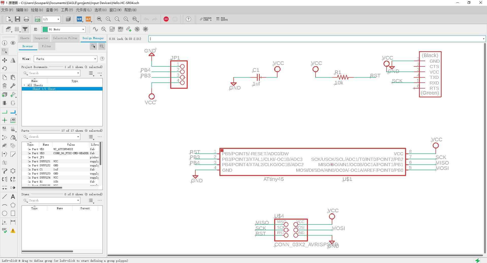Toggle zoom-to-selection button in Design Manager

(102, 46)
